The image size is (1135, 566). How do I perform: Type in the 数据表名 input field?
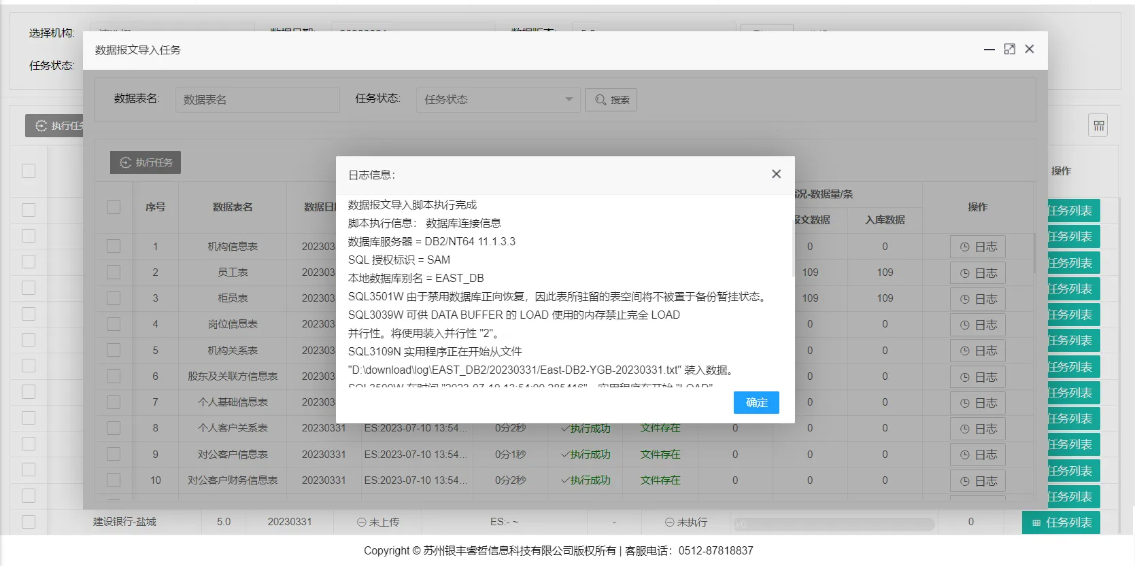(x=257, y=100)
